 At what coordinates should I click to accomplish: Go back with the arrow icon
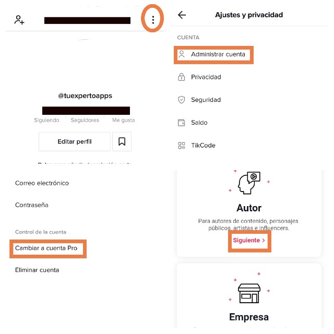click(182, 15)
